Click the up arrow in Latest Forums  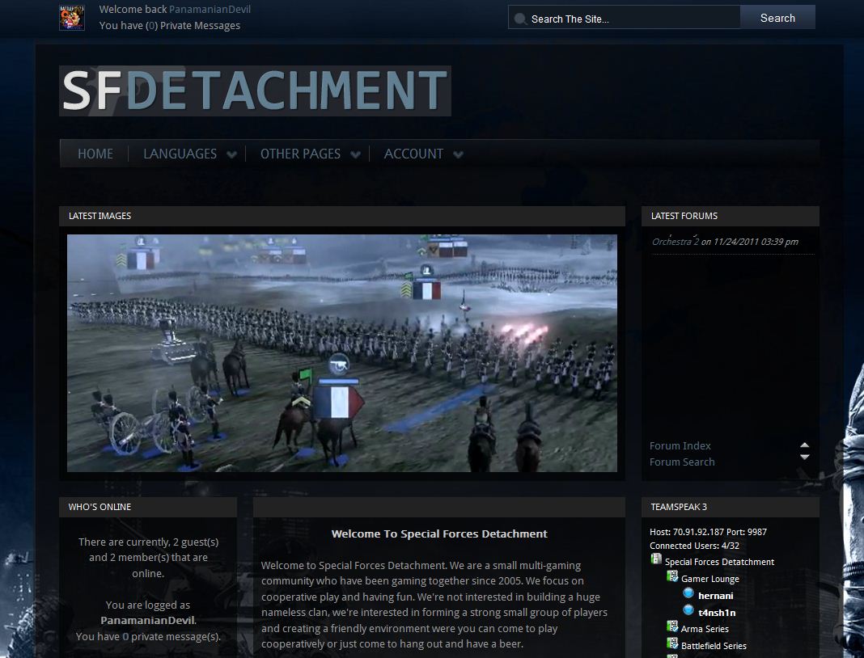[804, 445]
